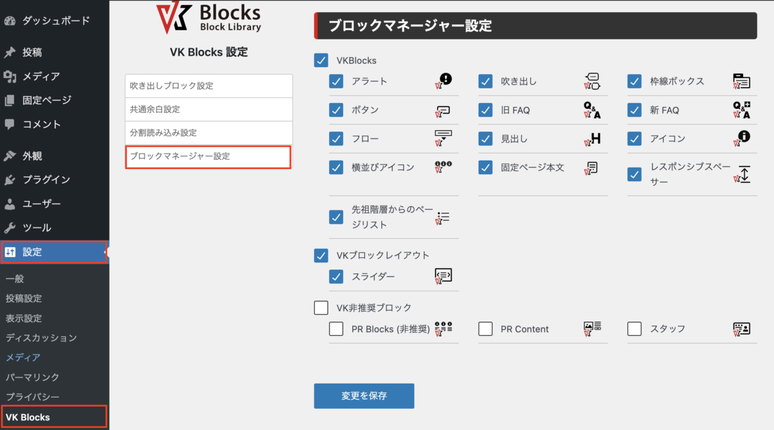
Task: Click the プラグイン plug icon in sidebar
Action: tap(11, 179)
